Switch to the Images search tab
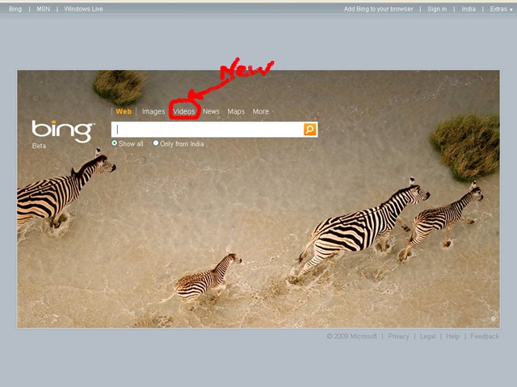 tap(153, 111)
